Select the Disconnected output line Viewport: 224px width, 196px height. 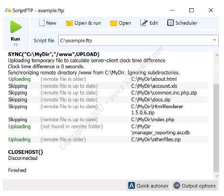[x=23, y=158]
